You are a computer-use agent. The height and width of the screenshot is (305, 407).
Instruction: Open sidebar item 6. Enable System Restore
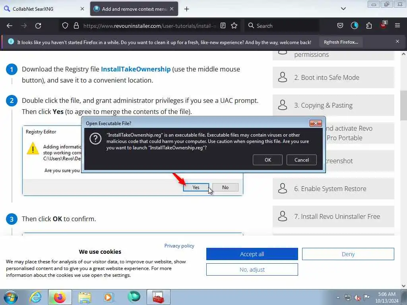pyautogui.click(x=333, y=189)
